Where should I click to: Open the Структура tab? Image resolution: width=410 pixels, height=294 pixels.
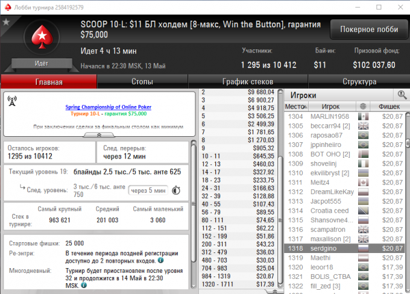[x=359, y=81]
